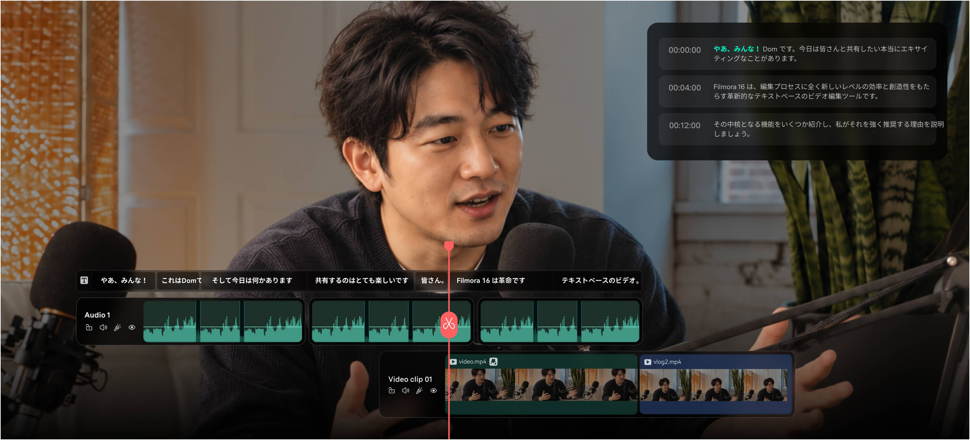Lock the Audio 1 track
Image resolution: width=970 pixels, height=440 pixels.
89,328
